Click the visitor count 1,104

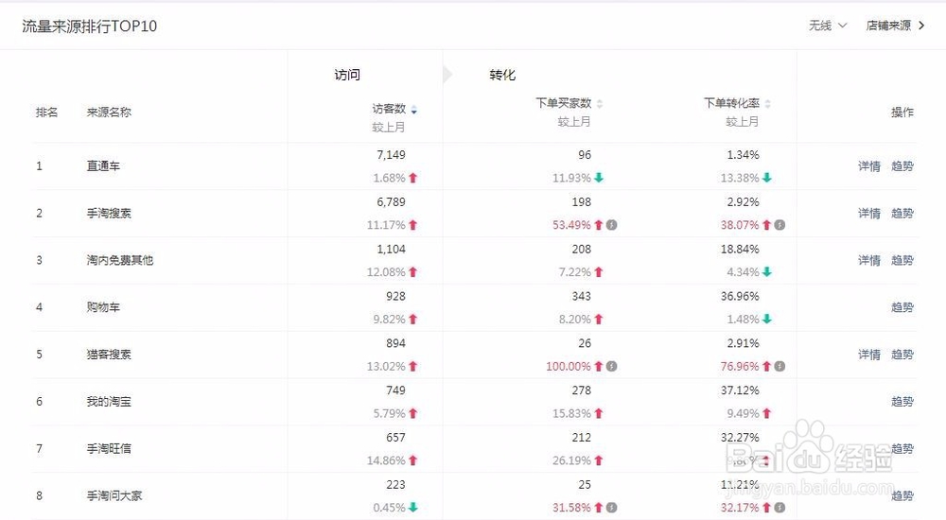point(391,250)
